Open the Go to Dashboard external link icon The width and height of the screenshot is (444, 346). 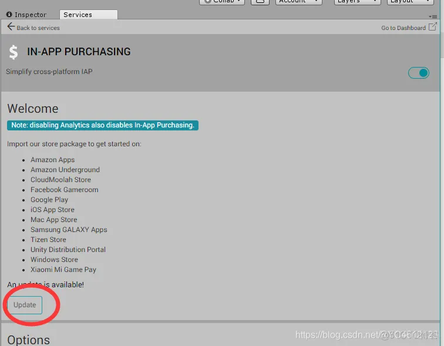[x=433, y=27]
